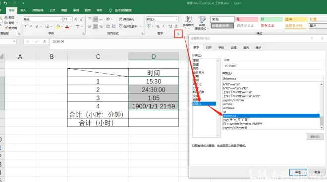Open the fill color dropdown arrow

pos(62,26)
